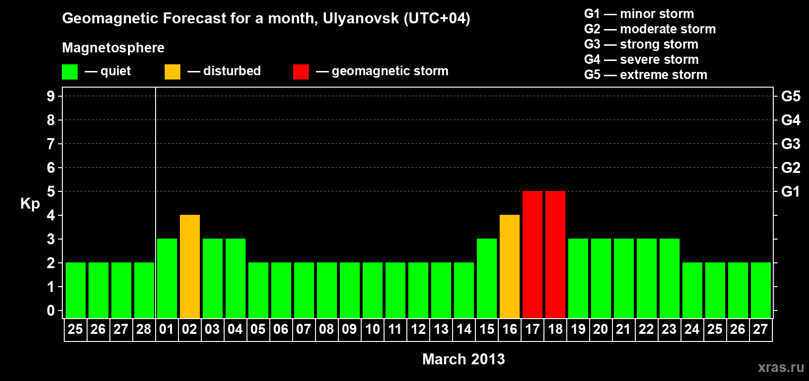809x381 pixels.
Task: Click the date label 16 on the axis
Action: [510, 330]
